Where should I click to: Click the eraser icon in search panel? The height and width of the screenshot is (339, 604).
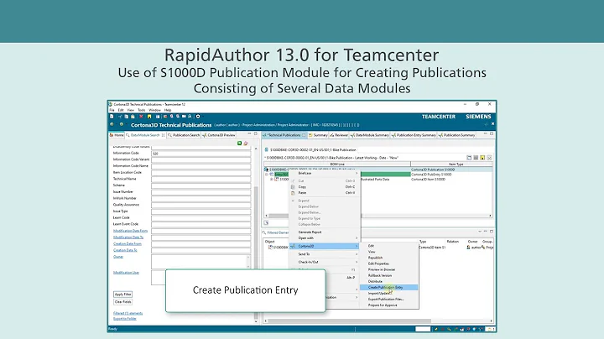pos(246,143)
